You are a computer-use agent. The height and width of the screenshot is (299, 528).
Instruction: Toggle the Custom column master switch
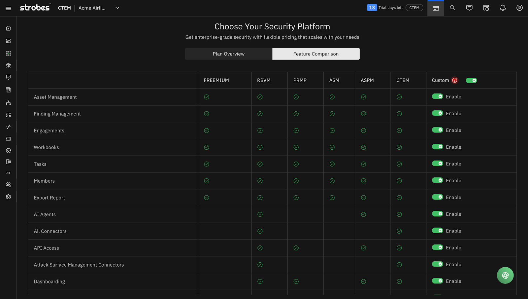[x=471, y=80]
